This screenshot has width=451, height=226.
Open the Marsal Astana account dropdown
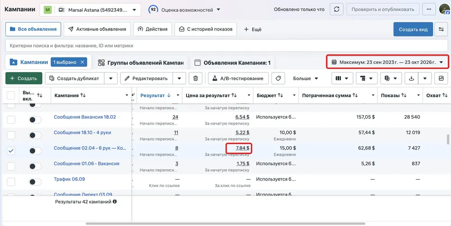pos(90,10)
